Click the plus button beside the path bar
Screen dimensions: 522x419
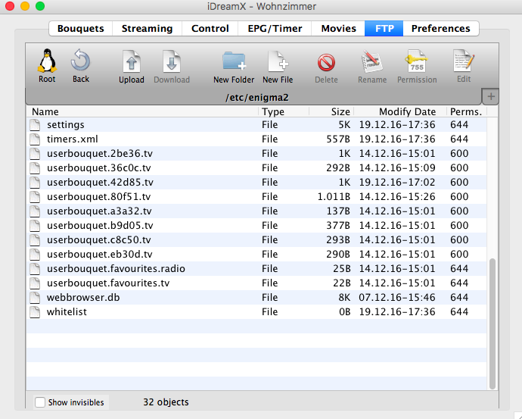point(491,97)
